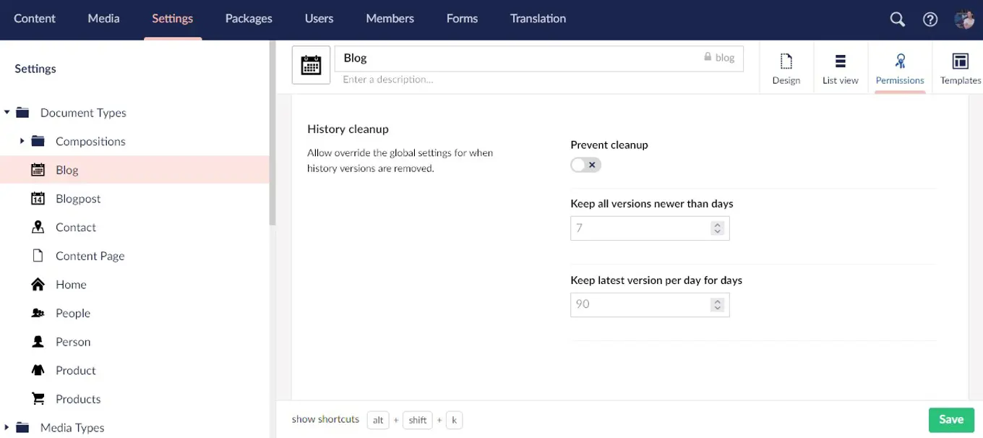Open the help question mark icon
The image size is (983, 438).
pos(930,20)
